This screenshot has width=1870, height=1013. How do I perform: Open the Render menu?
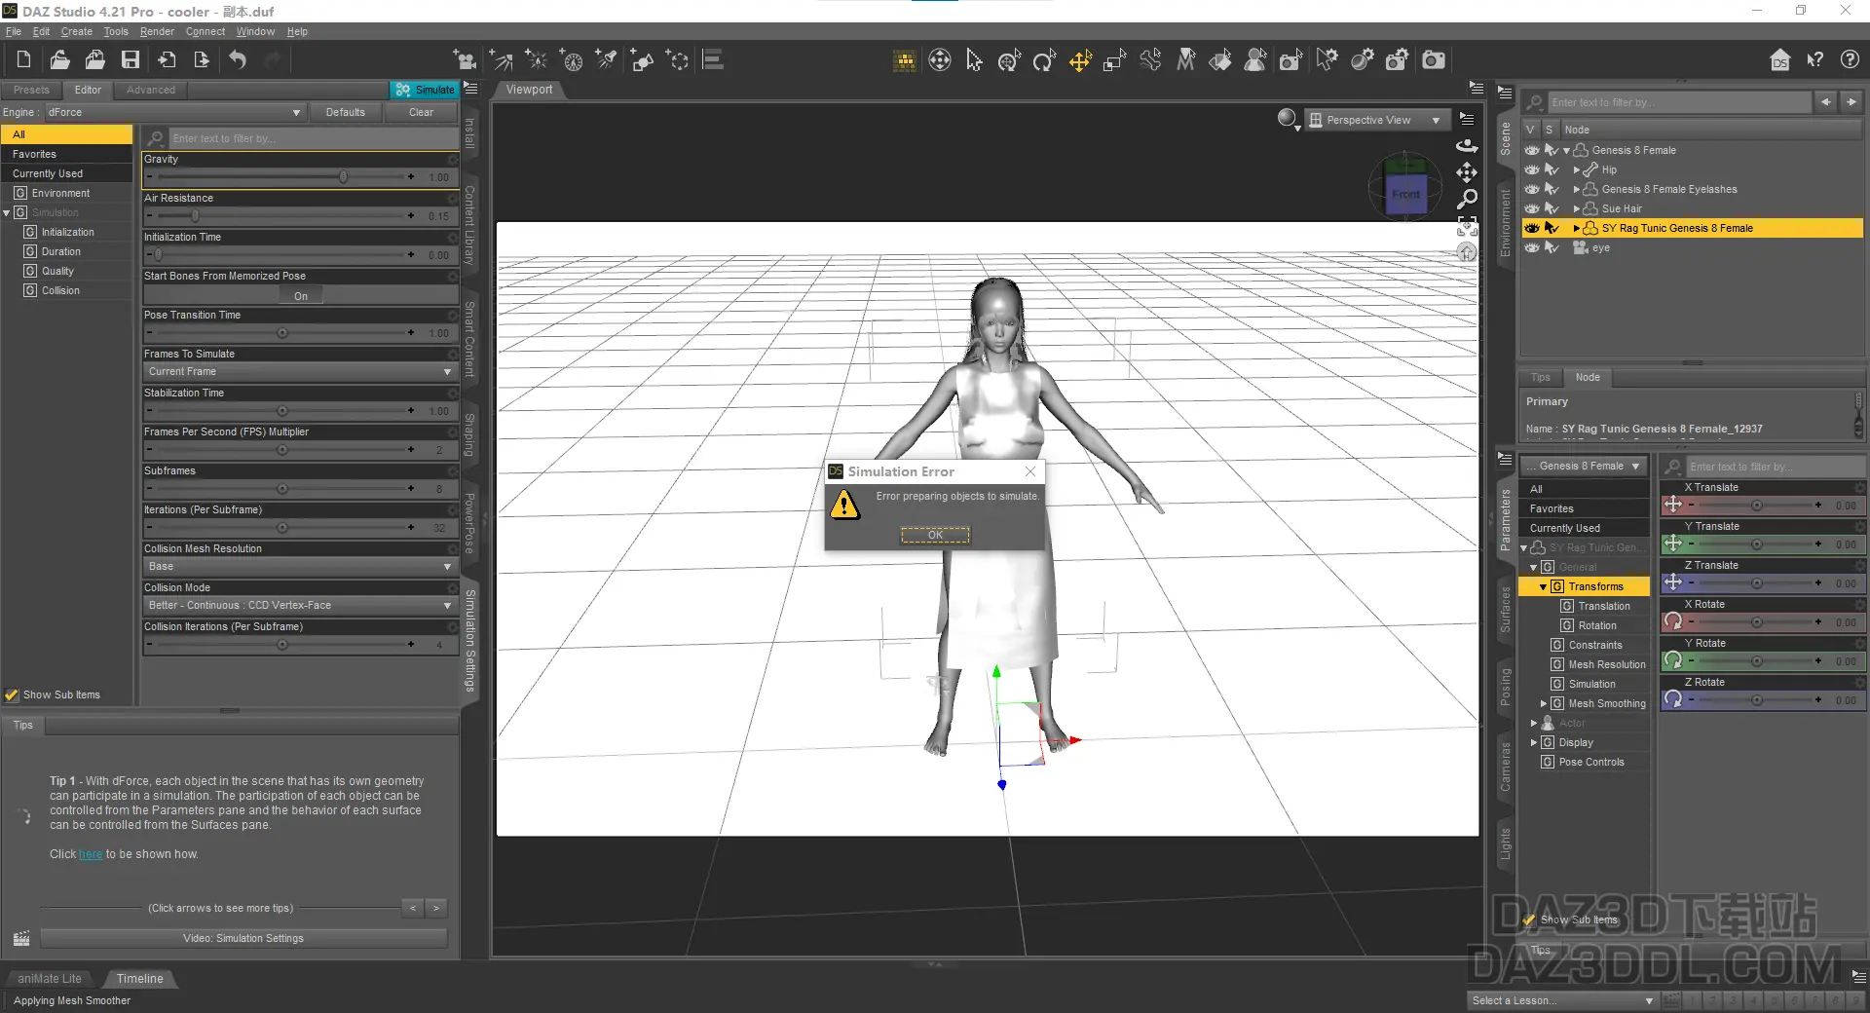(157, 31)
